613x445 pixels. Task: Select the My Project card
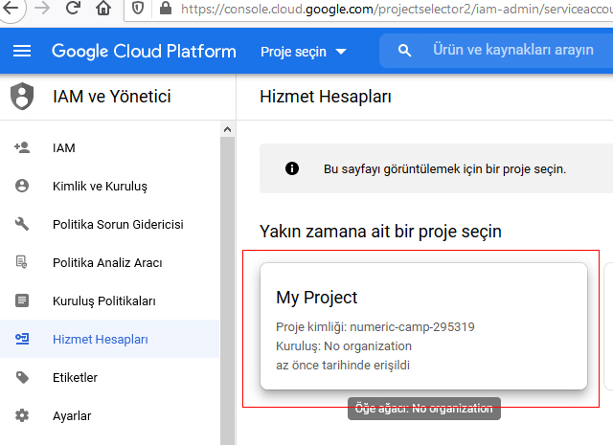point(423,326)
